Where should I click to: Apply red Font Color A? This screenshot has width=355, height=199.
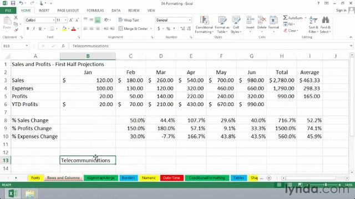pyautogui.click(x=74, y=28)
